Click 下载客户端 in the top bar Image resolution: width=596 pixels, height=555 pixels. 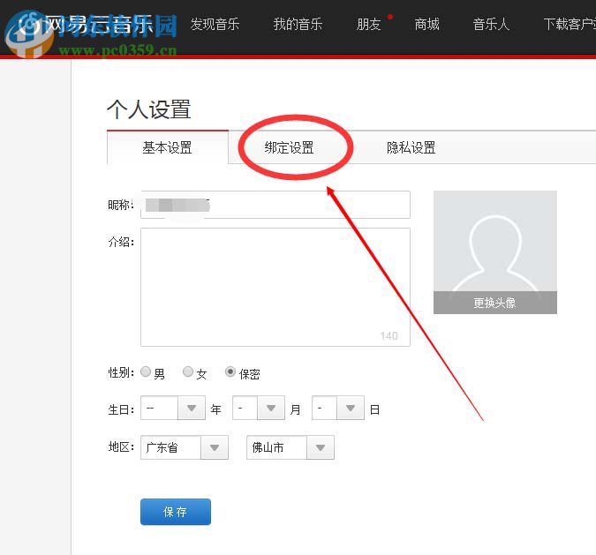pos(570,25)
